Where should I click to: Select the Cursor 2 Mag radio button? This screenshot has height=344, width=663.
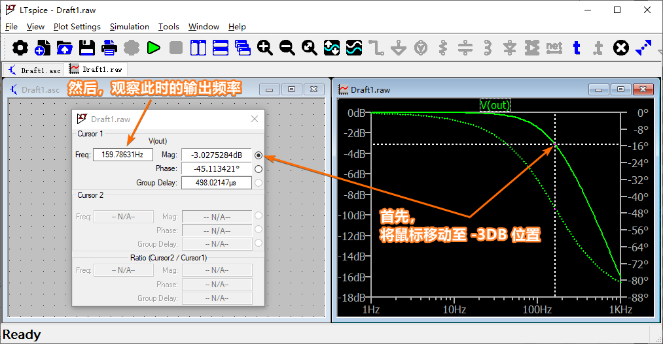[x=259, y=215]
